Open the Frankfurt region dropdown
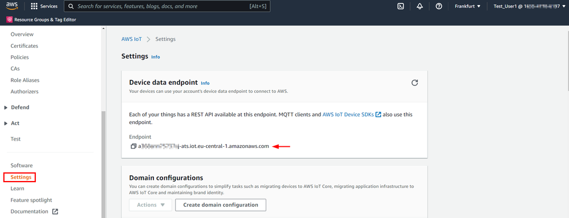The height and width of the screenshot is (218, 569). [x=468, y=6]
